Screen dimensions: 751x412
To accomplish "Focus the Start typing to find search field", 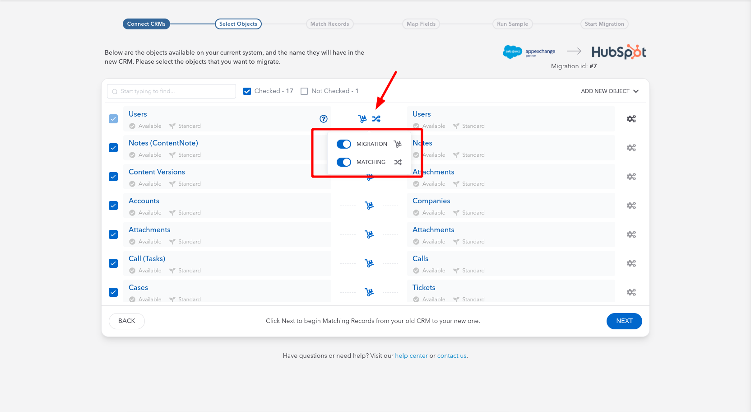I will (172, 91).
